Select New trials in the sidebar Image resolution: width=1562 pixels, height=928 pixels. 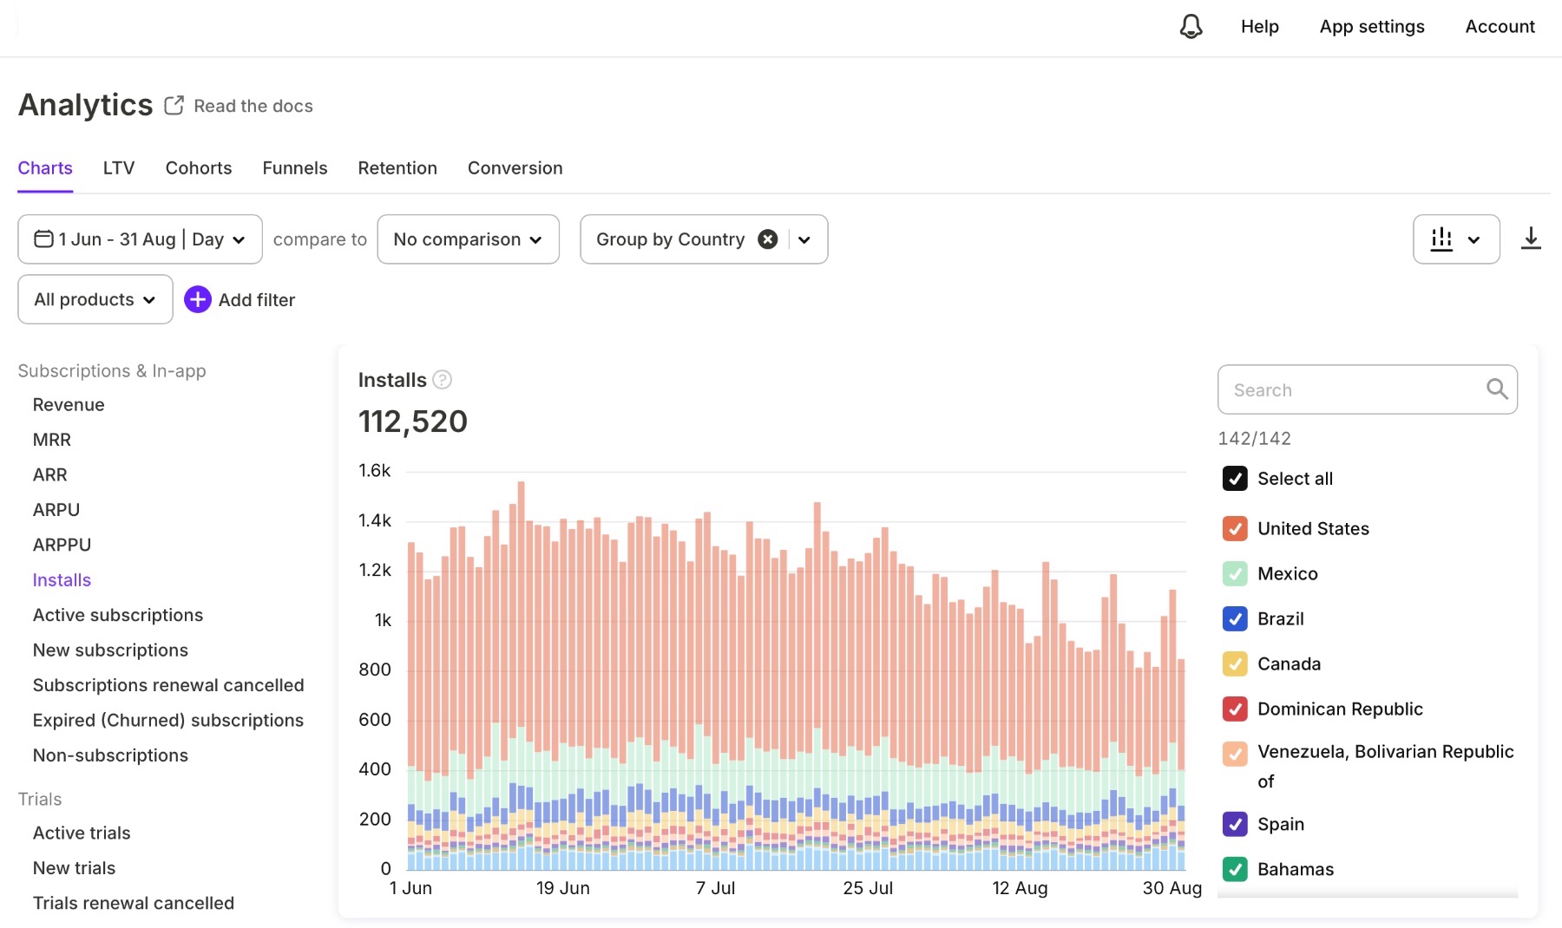pyautogui.click(x=74, y=868)
